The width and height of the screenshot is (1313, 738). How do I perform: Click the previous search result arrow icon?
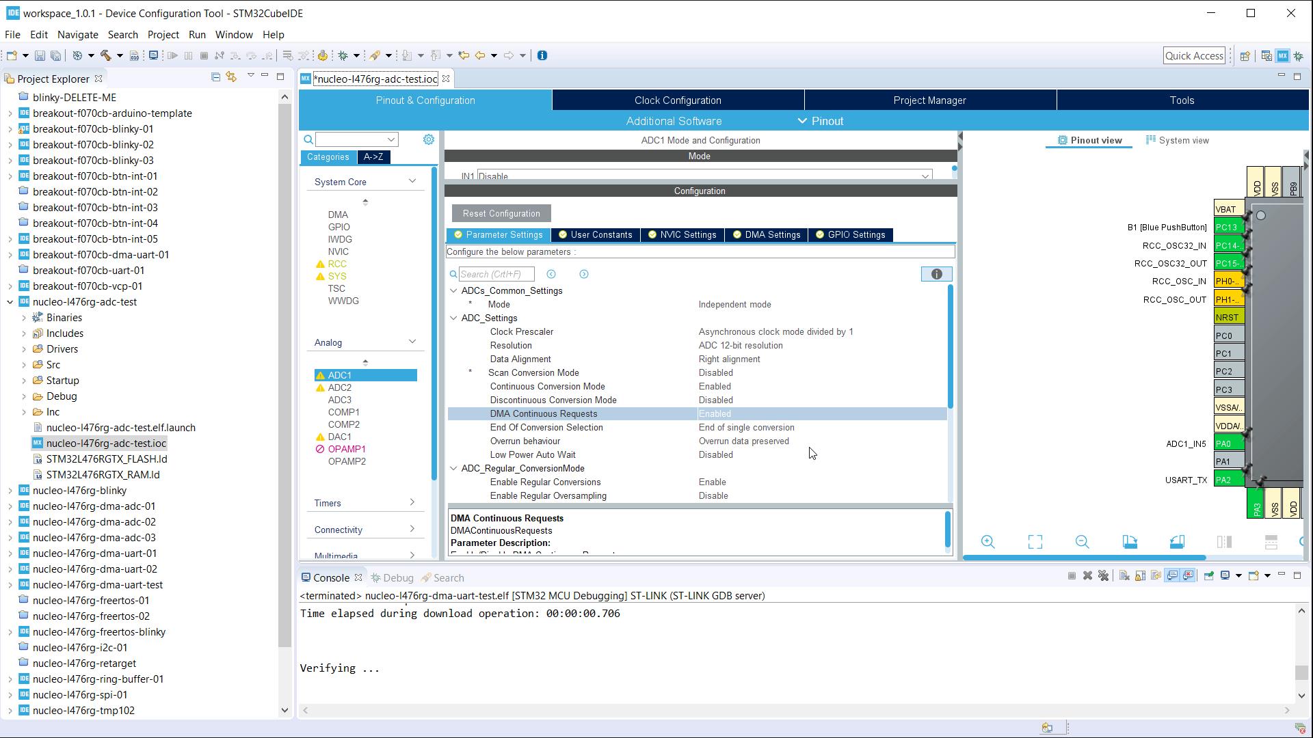[551, 274]
